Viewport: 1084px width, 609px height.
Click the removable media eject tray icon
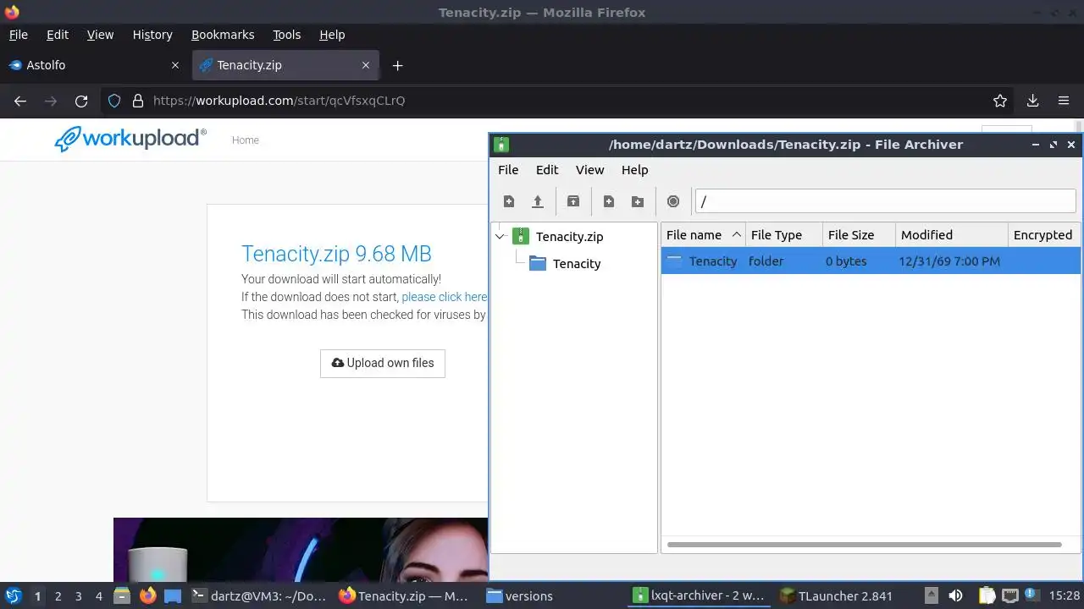pyautogui.click(x=931, y=595)
